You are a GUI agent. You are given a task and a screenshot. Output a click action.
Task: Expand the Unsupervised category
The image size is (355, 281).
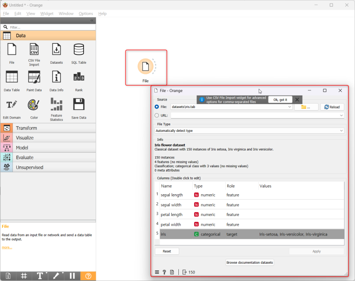point(48,167)
